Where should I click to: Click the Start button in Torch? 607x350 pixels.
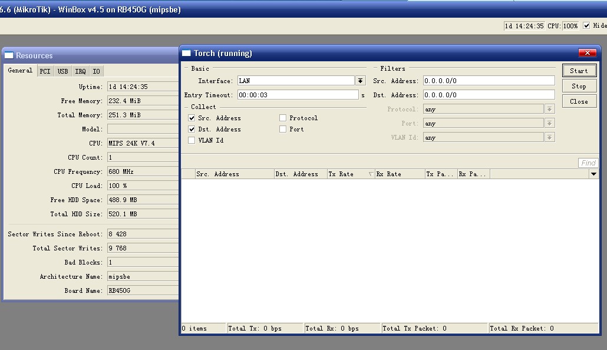[x=579, y=71]
